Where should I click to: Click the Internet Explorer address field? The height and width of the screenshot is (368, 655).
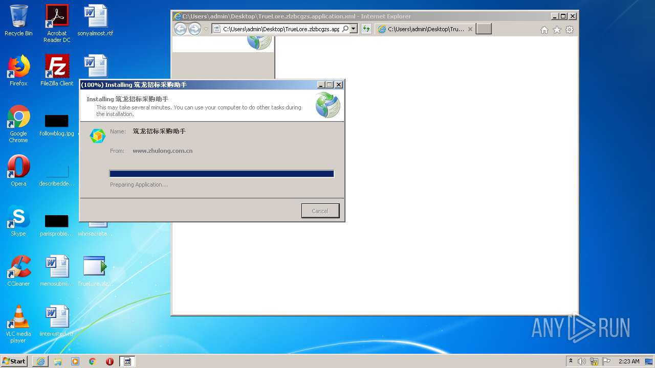[281, 29]
